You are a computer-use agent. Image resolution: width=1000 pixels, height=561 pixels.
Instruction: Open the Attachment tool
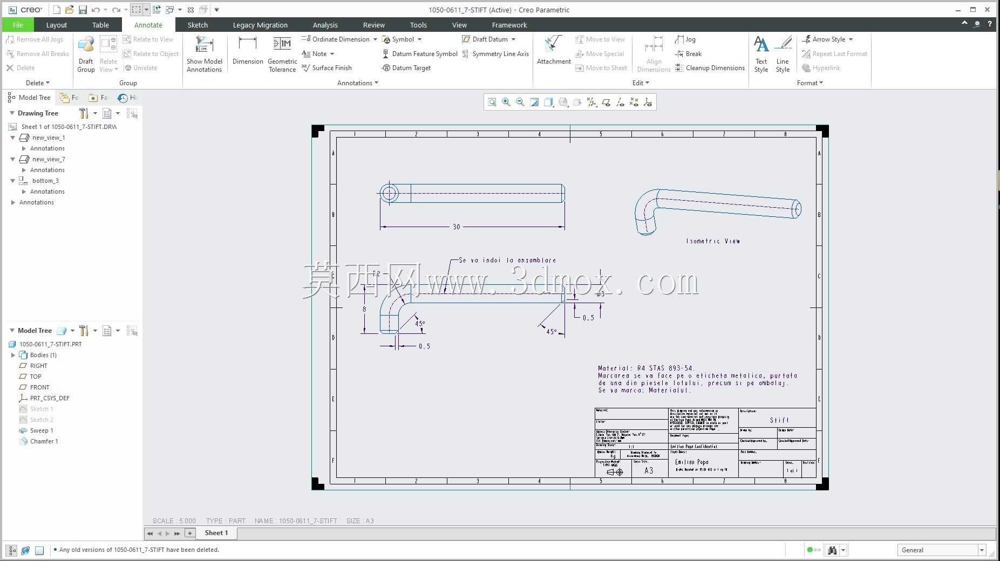point(554,51)
